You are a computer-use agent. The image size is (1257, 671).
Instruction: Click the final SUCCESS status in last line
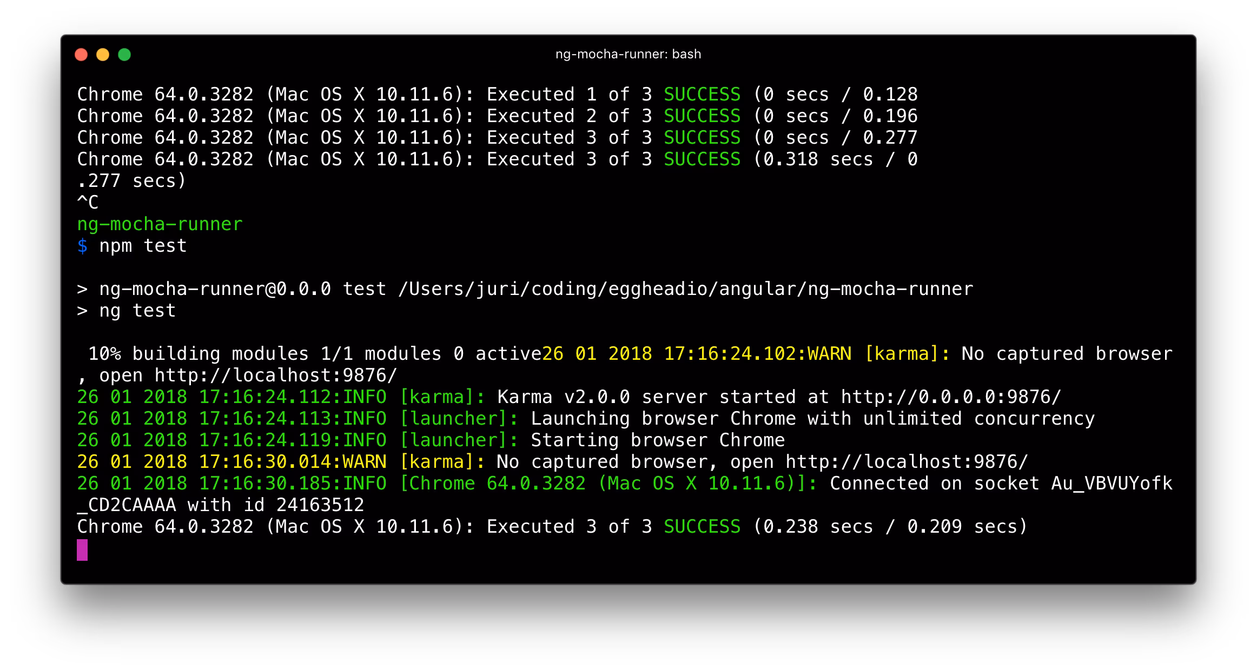click(702, 527)
